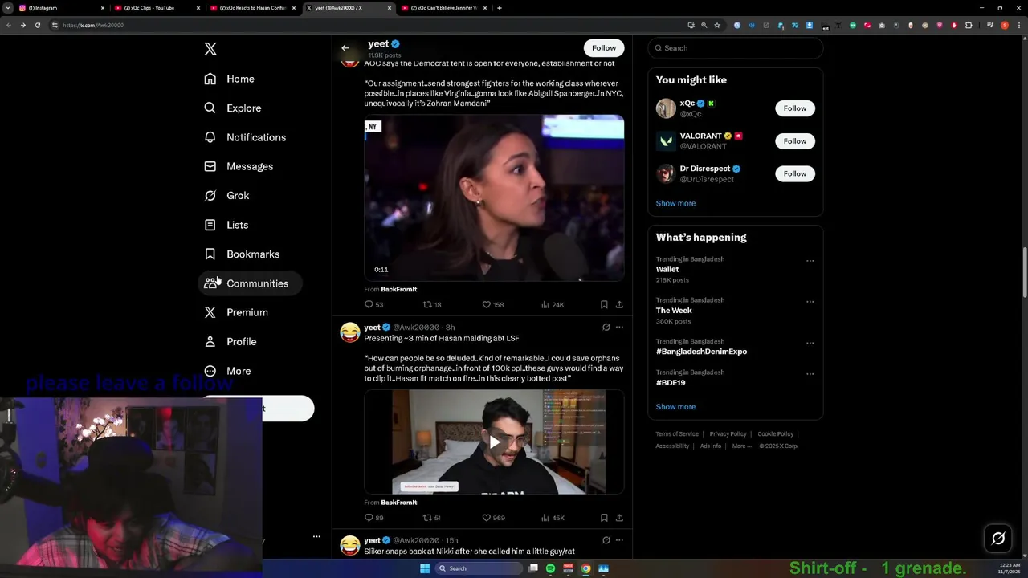Screen dimensions: 1028x578
Task: Show more trending topics
Action: pyautogui.click(x=675, y=406)
